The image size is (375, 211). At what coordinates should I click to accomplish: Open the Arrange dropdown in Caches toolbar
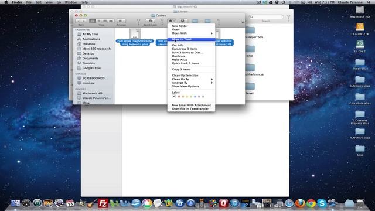pyautogui.click(x=121, y=21)
